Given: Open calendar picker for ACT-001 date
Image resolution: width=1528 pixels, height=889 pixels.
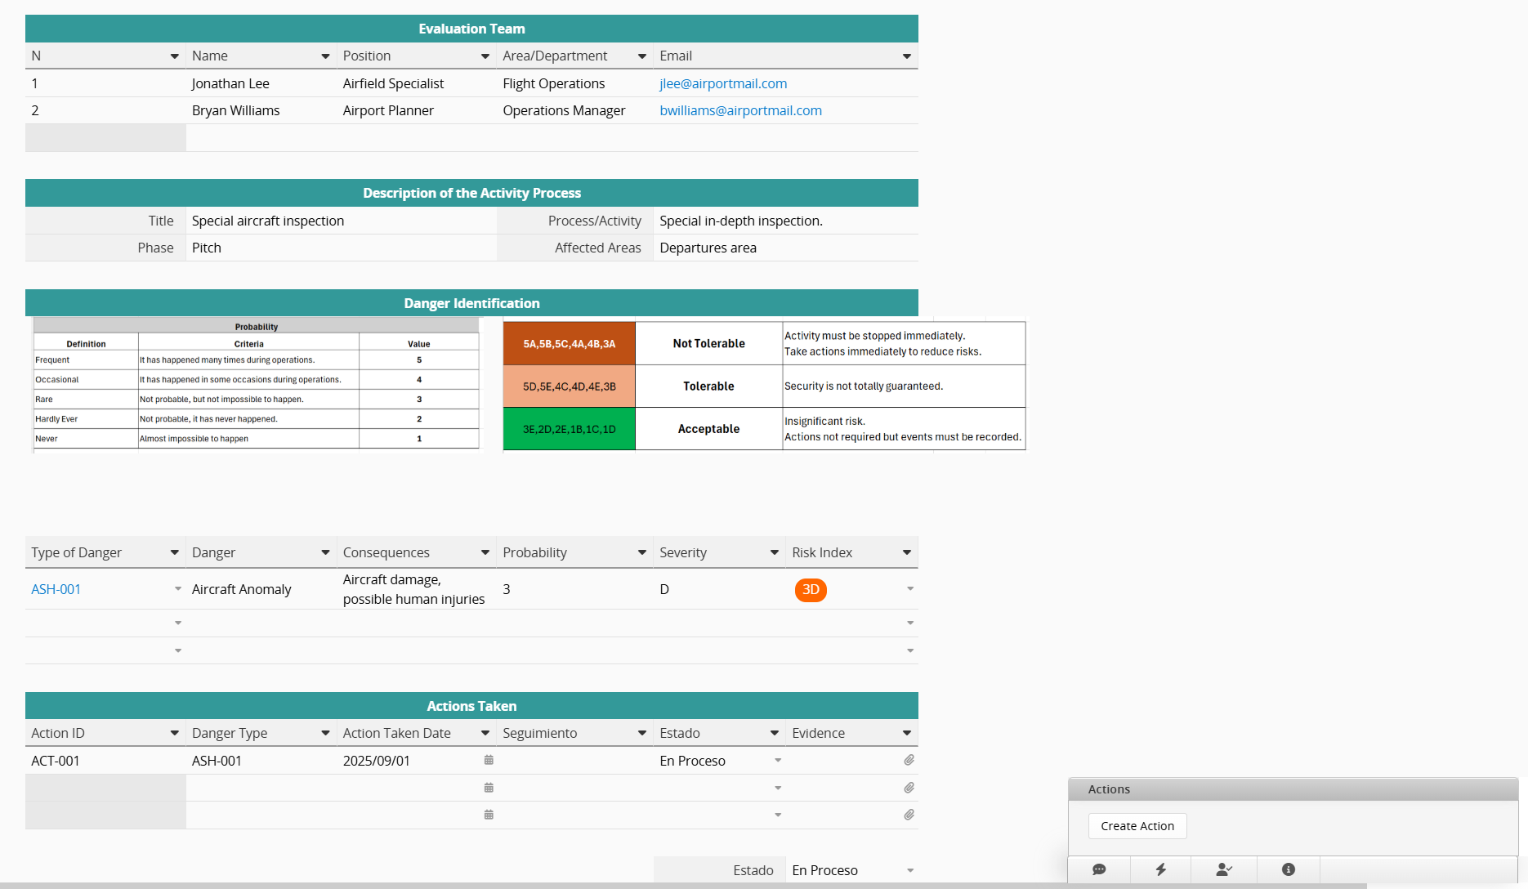Looking at the screenshot, I should [489, 761].
